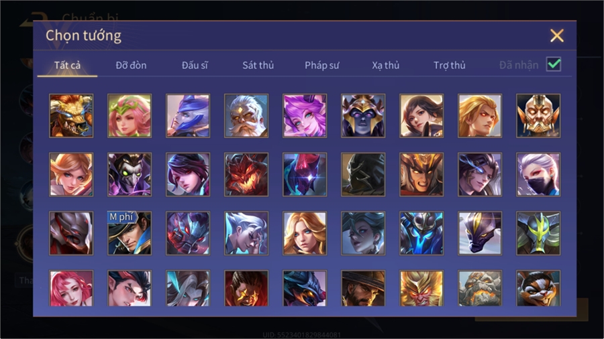Toggle the Đã nhận checkbox

554,64
